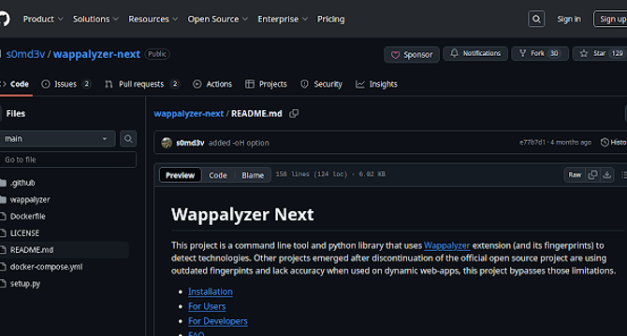Open docker-compose.yml file
The height and width of the screenshot is (336, 627).
click(x=46, y=267)
